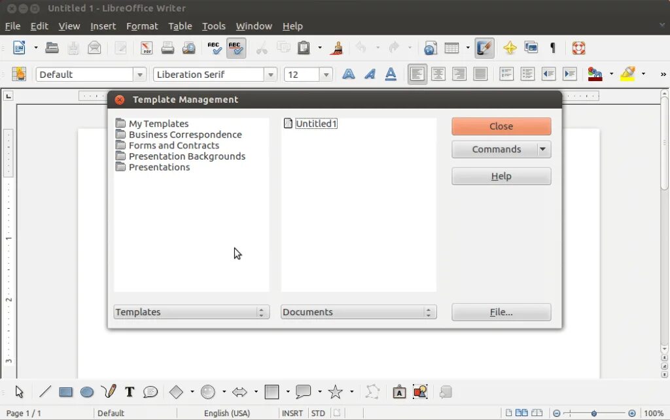Select the Freeform Line pencil tool
Screen dimensions: 670x420
pyautogui.click(x=109, y=391)
